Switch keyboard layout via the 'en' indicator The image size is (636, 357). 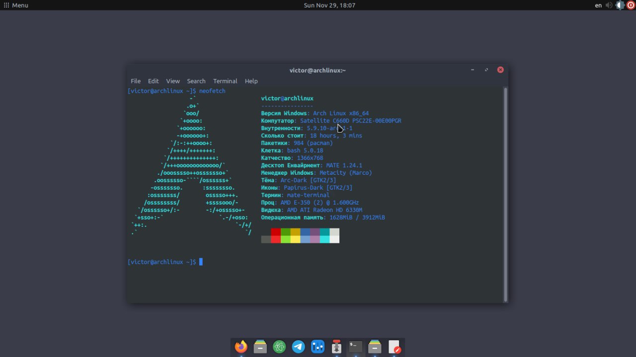(598, 5)
